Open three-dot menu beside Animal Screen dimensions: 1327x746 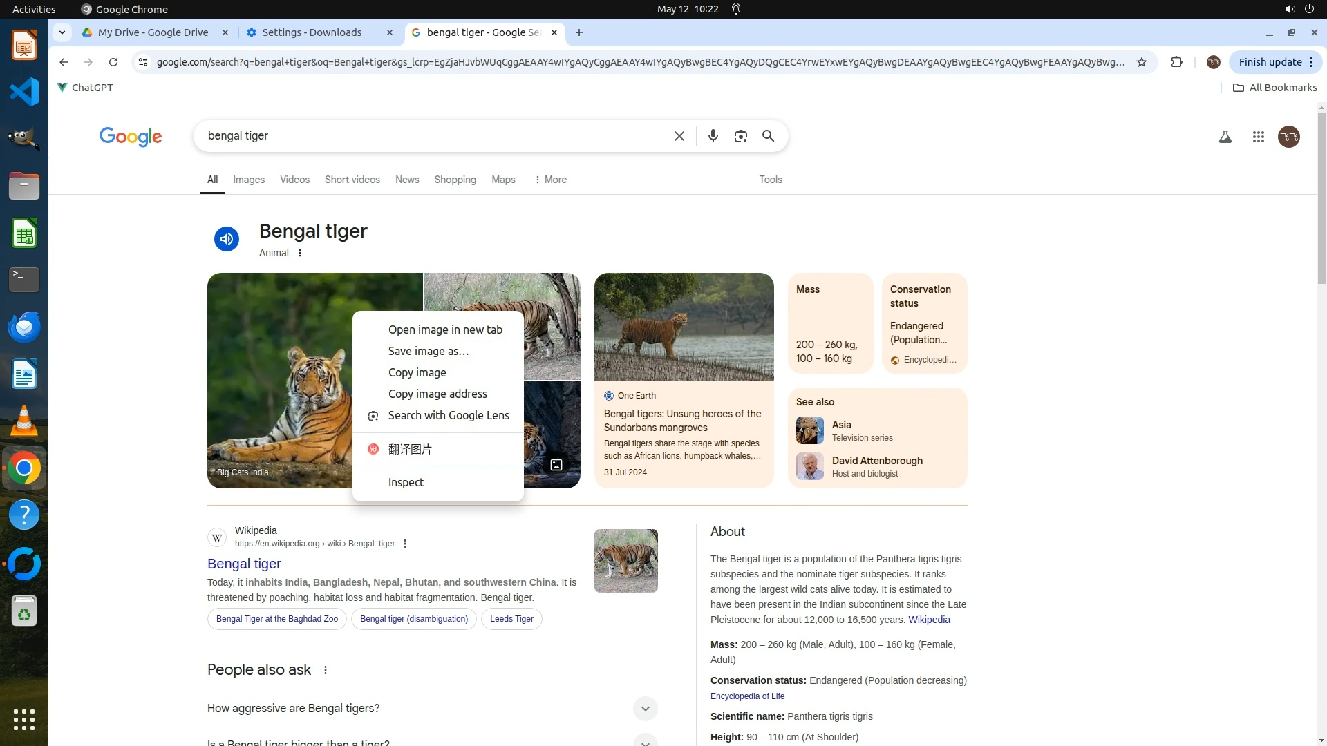pos(300,253)
